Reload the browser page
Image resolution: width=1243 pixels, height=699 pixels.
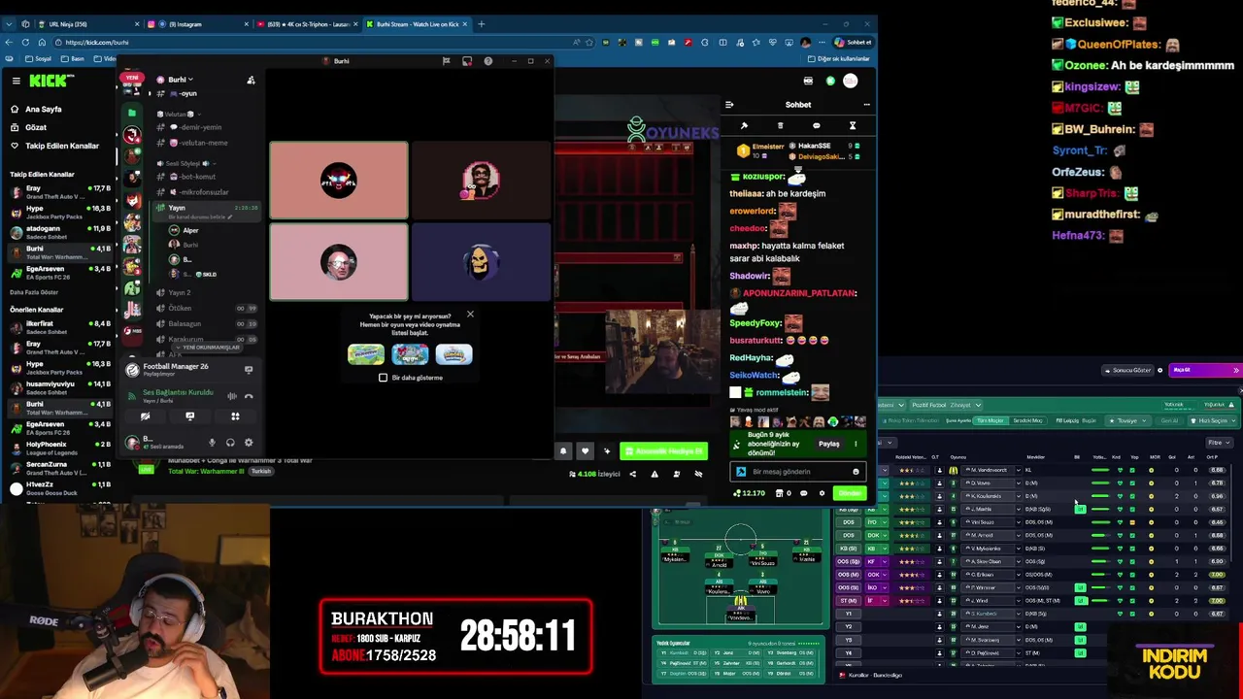pos(25,43)
